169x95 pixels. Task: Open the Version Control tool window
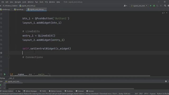[x=6, y=91]
